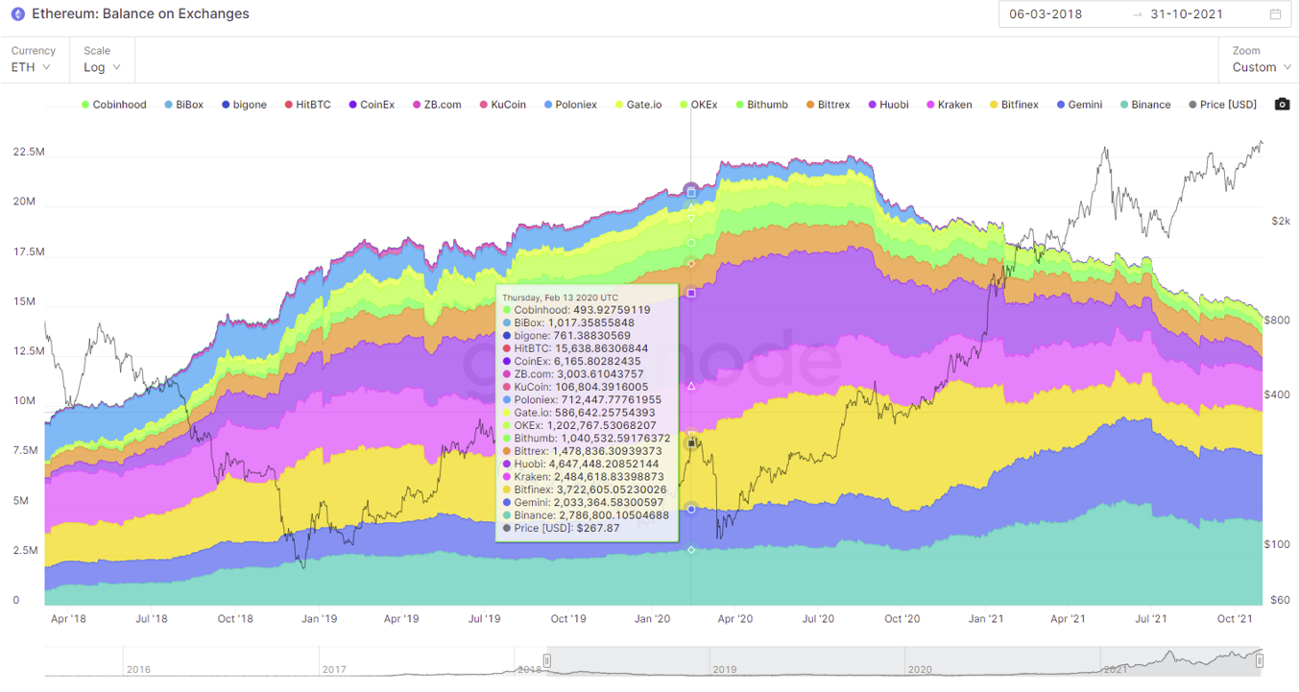1299x692 pixels.
Task: Toggle the Poloniex legend entry
Action: (569, 105)
